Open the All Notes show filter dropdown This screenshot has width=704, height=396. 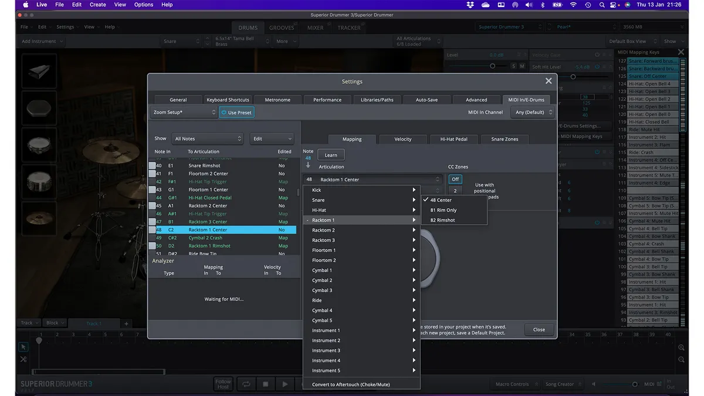tap(208, 138)
